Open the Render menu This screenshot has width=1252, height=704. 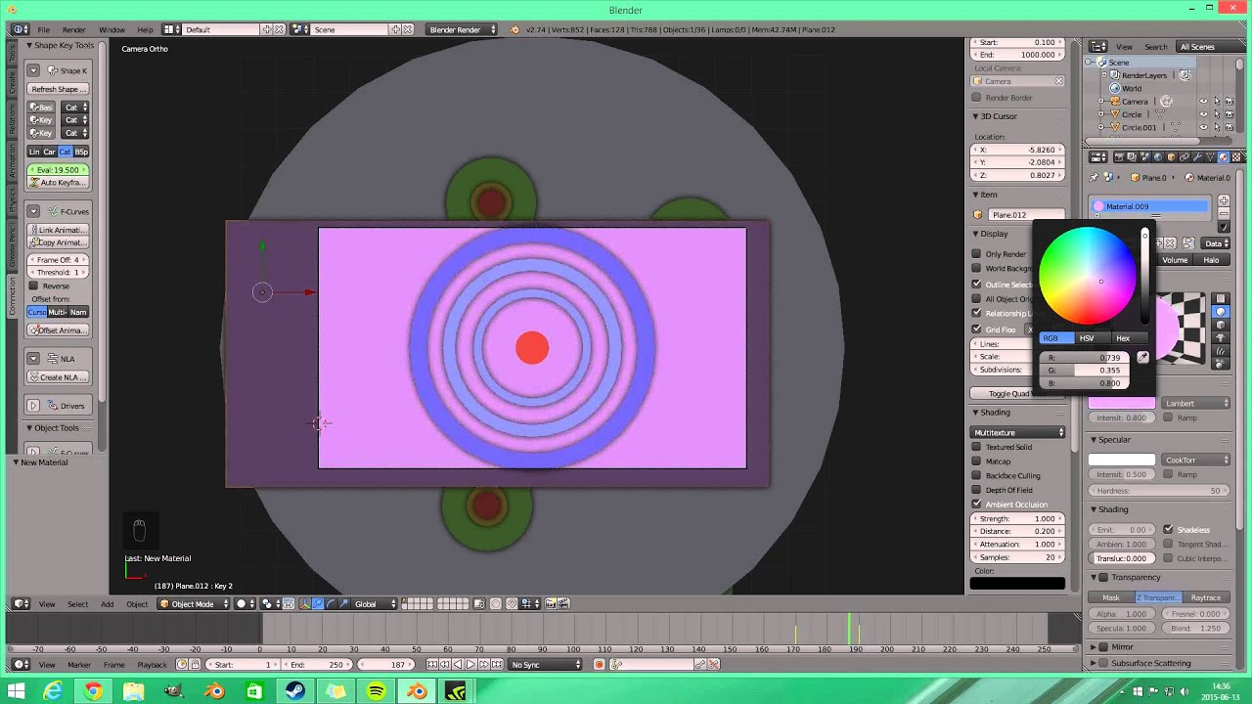(73, 29)
